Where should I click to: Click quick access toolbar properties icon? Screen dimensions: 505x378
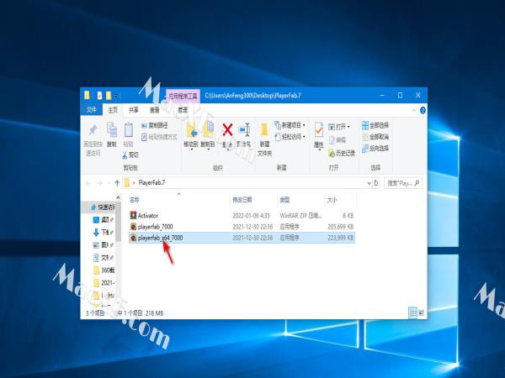tap(99, 96)
